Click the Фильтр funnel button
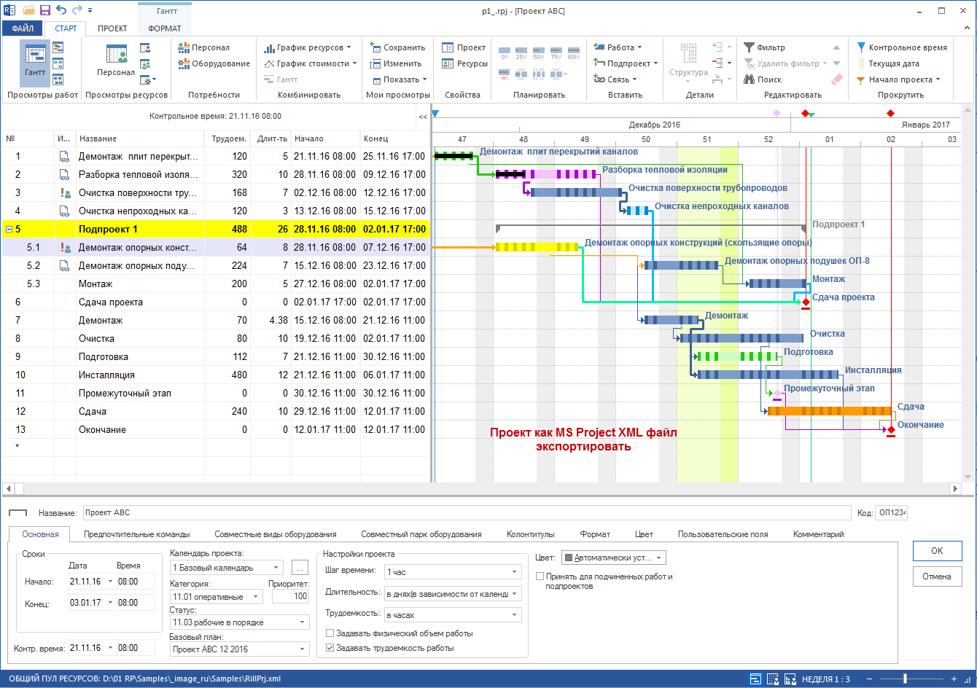This screenshot has width=977, height=688. tap(765, 47)
